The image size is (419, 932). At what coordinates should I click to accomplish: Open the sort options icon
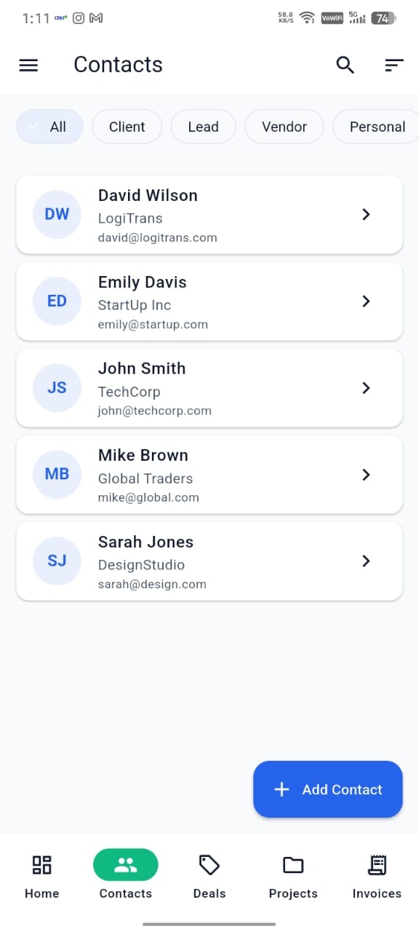[x=394, y=65]
